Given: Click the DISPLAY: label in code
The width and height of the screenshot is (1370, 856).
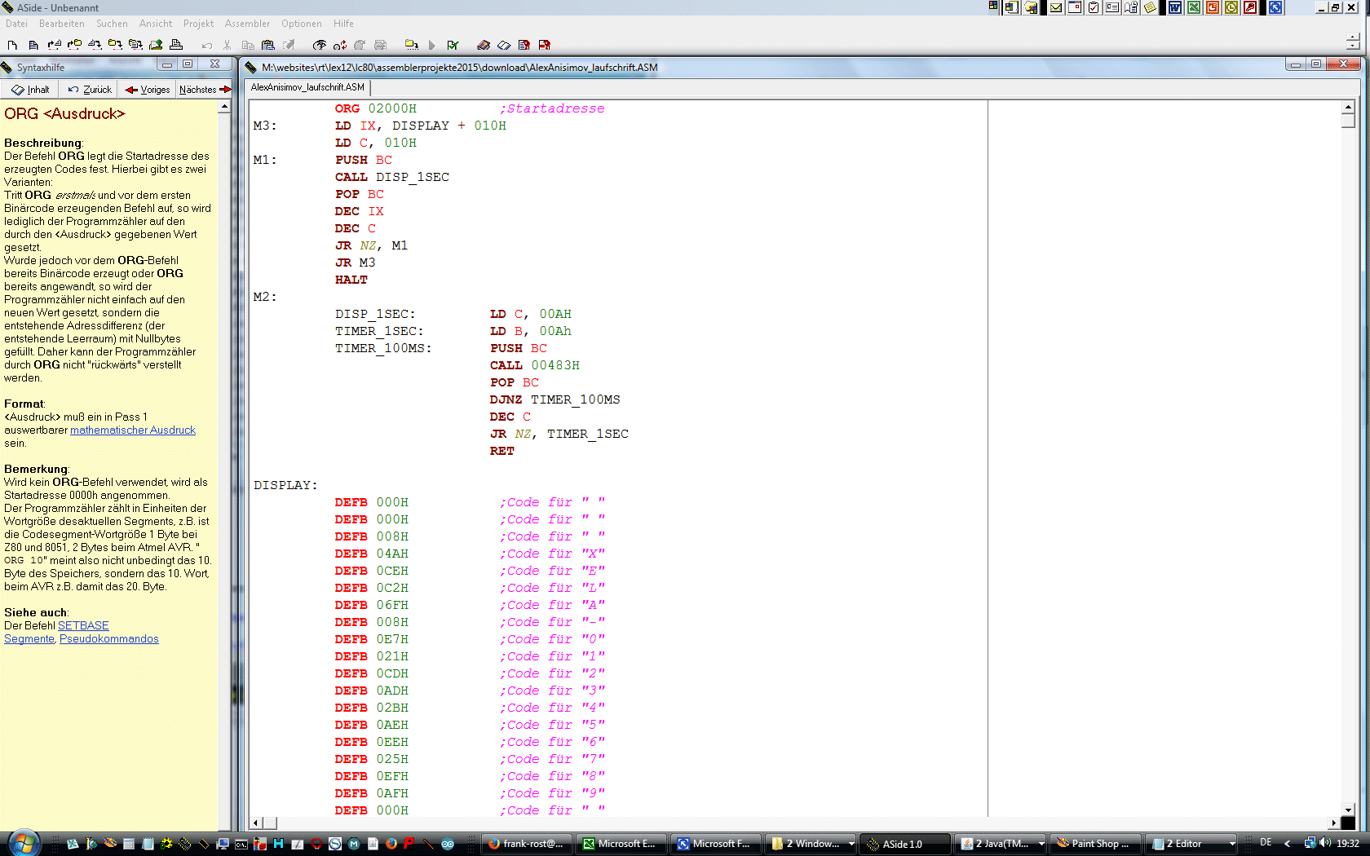Looking at the screenshot, I should point(285,485).
